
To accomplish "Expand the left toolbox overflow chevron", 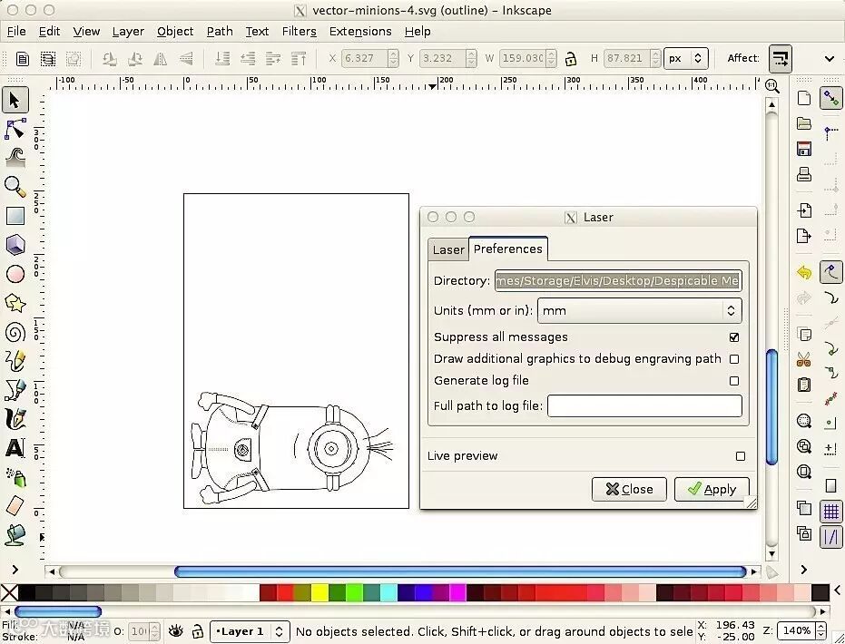I will tap(15, 569).
